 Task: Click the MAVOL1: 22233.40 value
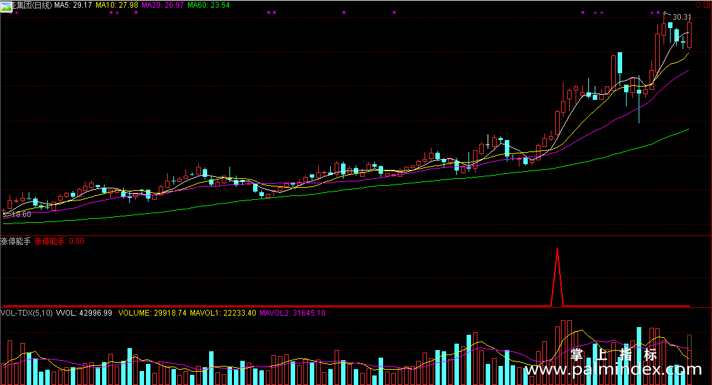click(x=223, y=313)
